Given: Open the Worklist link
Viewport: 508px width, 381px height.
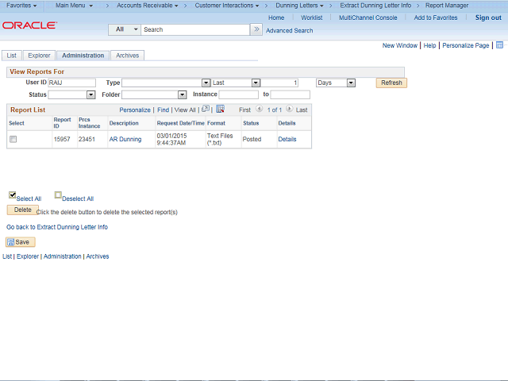Looking at the screenshot, I should [x=312, y=17].
